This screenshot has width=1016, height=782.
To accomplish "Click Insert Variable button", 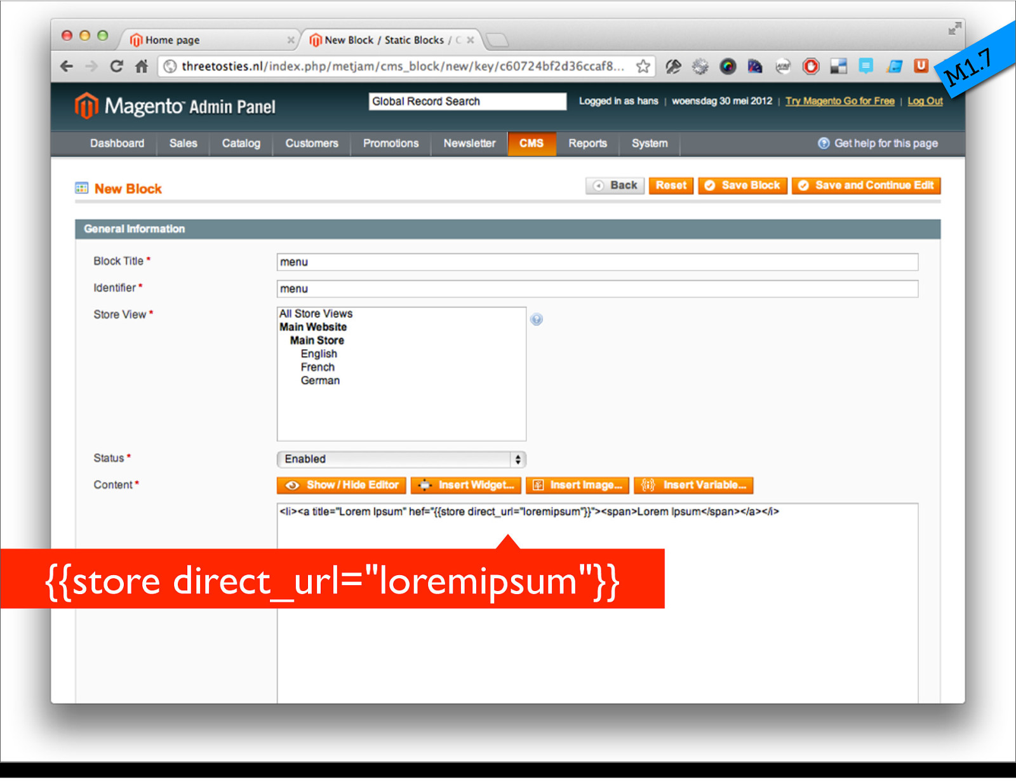I will [693, 485].
